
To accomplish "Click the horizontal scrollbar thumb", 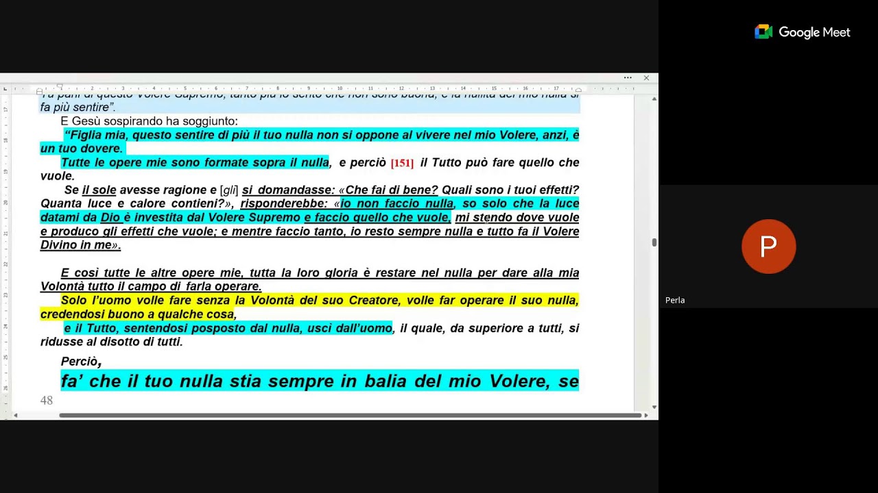I will pyautogui.click(x=350, y=415).
